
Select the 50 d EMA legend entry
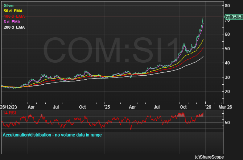[x=14, y=11]
